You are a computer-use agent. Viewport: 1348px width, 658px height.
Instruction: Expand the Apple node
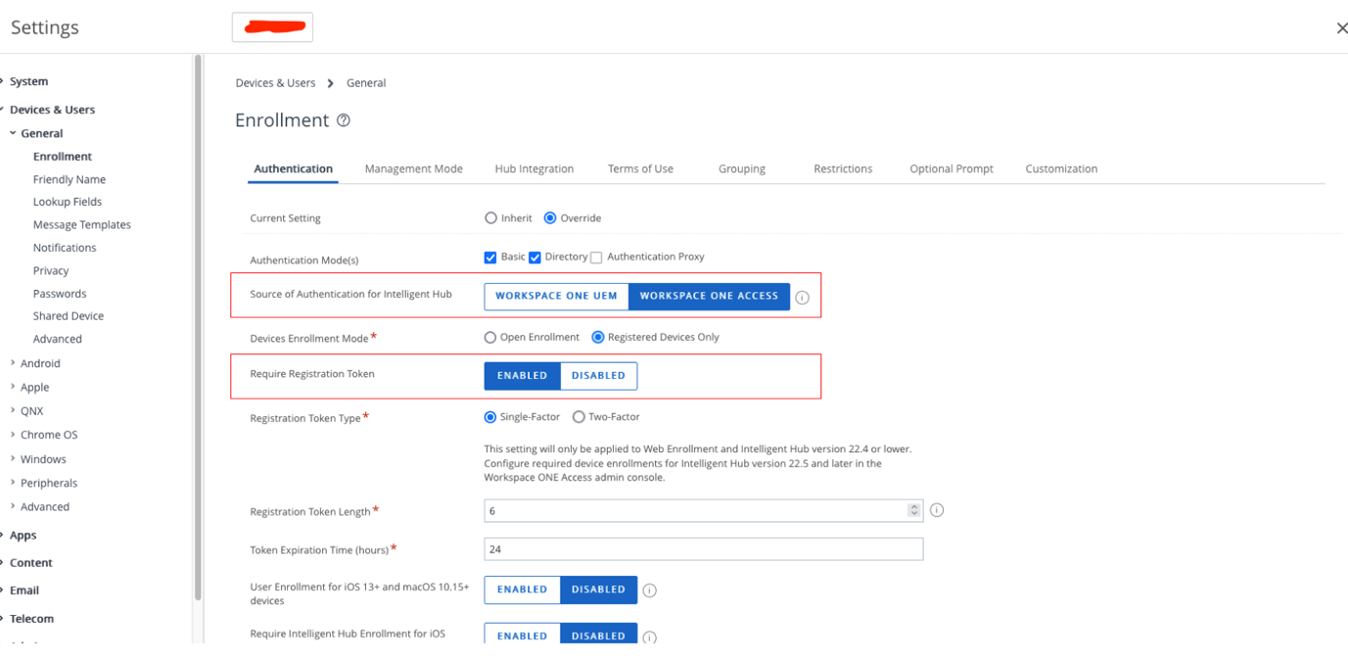pos(13,387)
